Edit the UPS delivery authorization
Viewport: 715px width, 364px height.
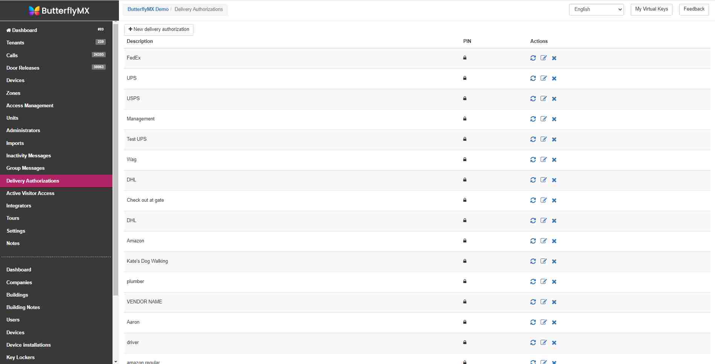pyautogui.click(x=543, y=78)
